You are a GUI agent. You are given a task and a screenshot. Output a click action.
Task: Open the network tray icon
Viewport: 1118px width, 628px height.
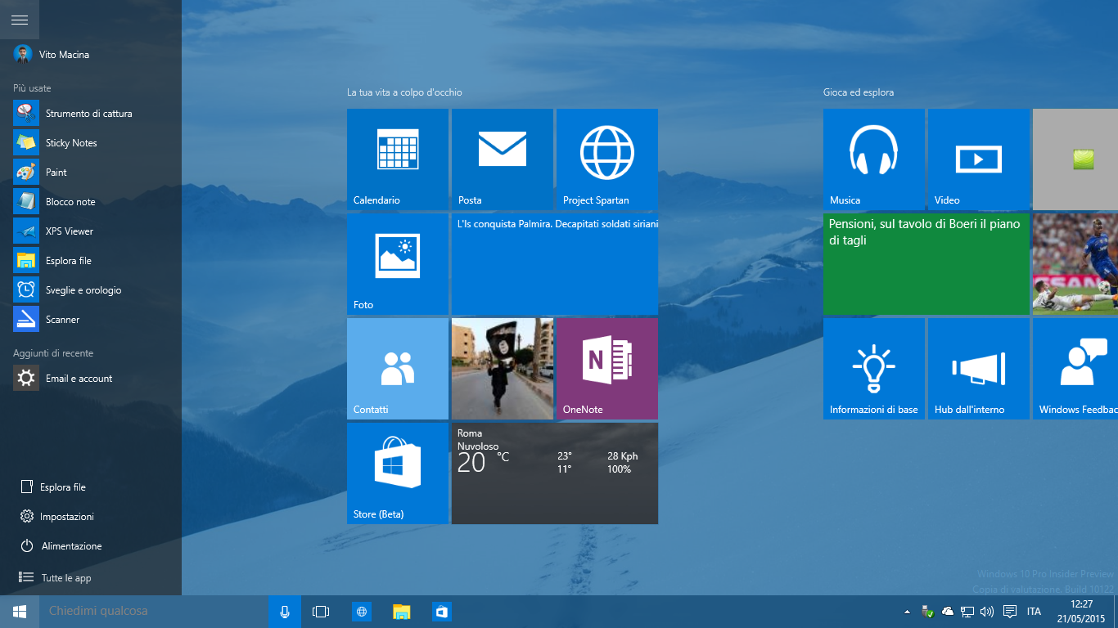(967, 612)
